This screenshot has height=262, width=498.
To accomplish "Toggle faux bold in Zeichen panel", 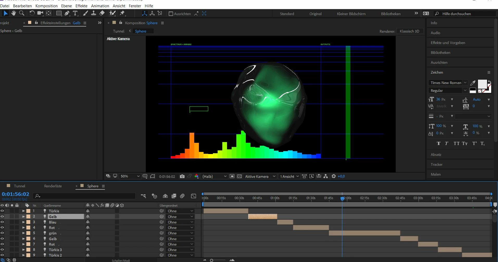I will point(439,144).
